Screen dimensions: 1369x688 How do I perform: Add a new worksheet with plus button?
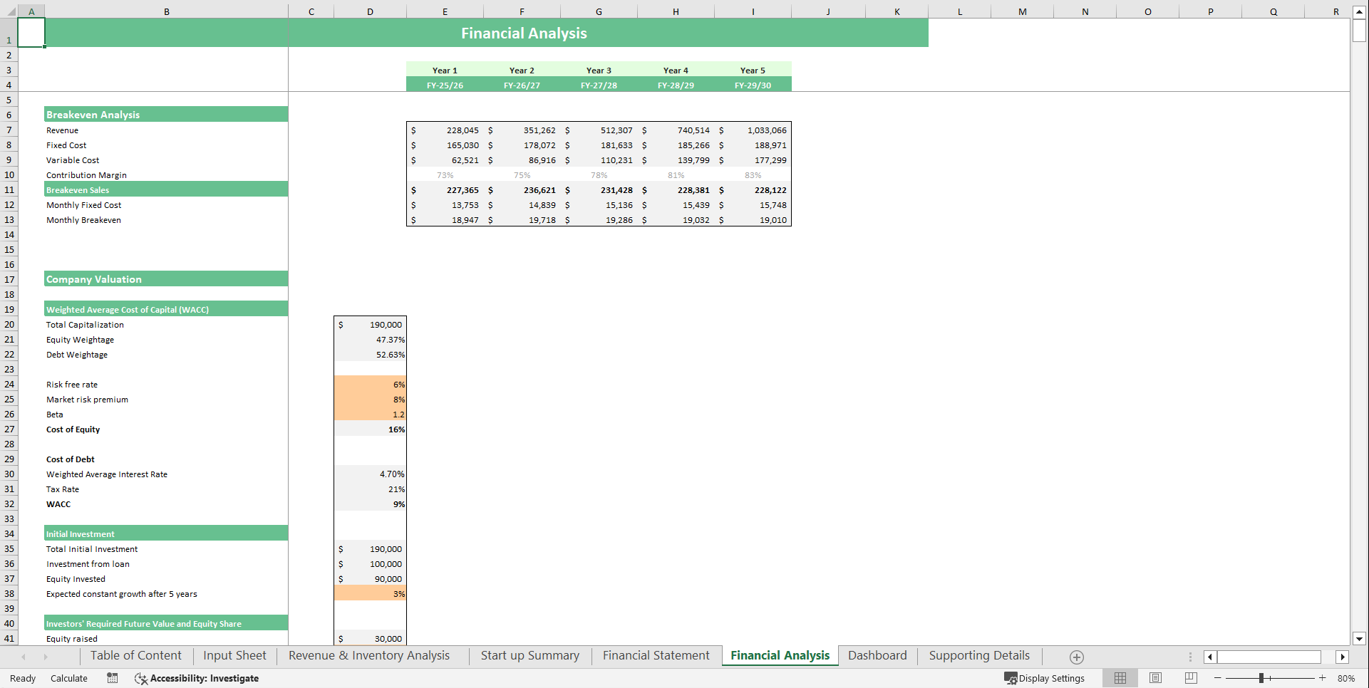[1077, 657]
